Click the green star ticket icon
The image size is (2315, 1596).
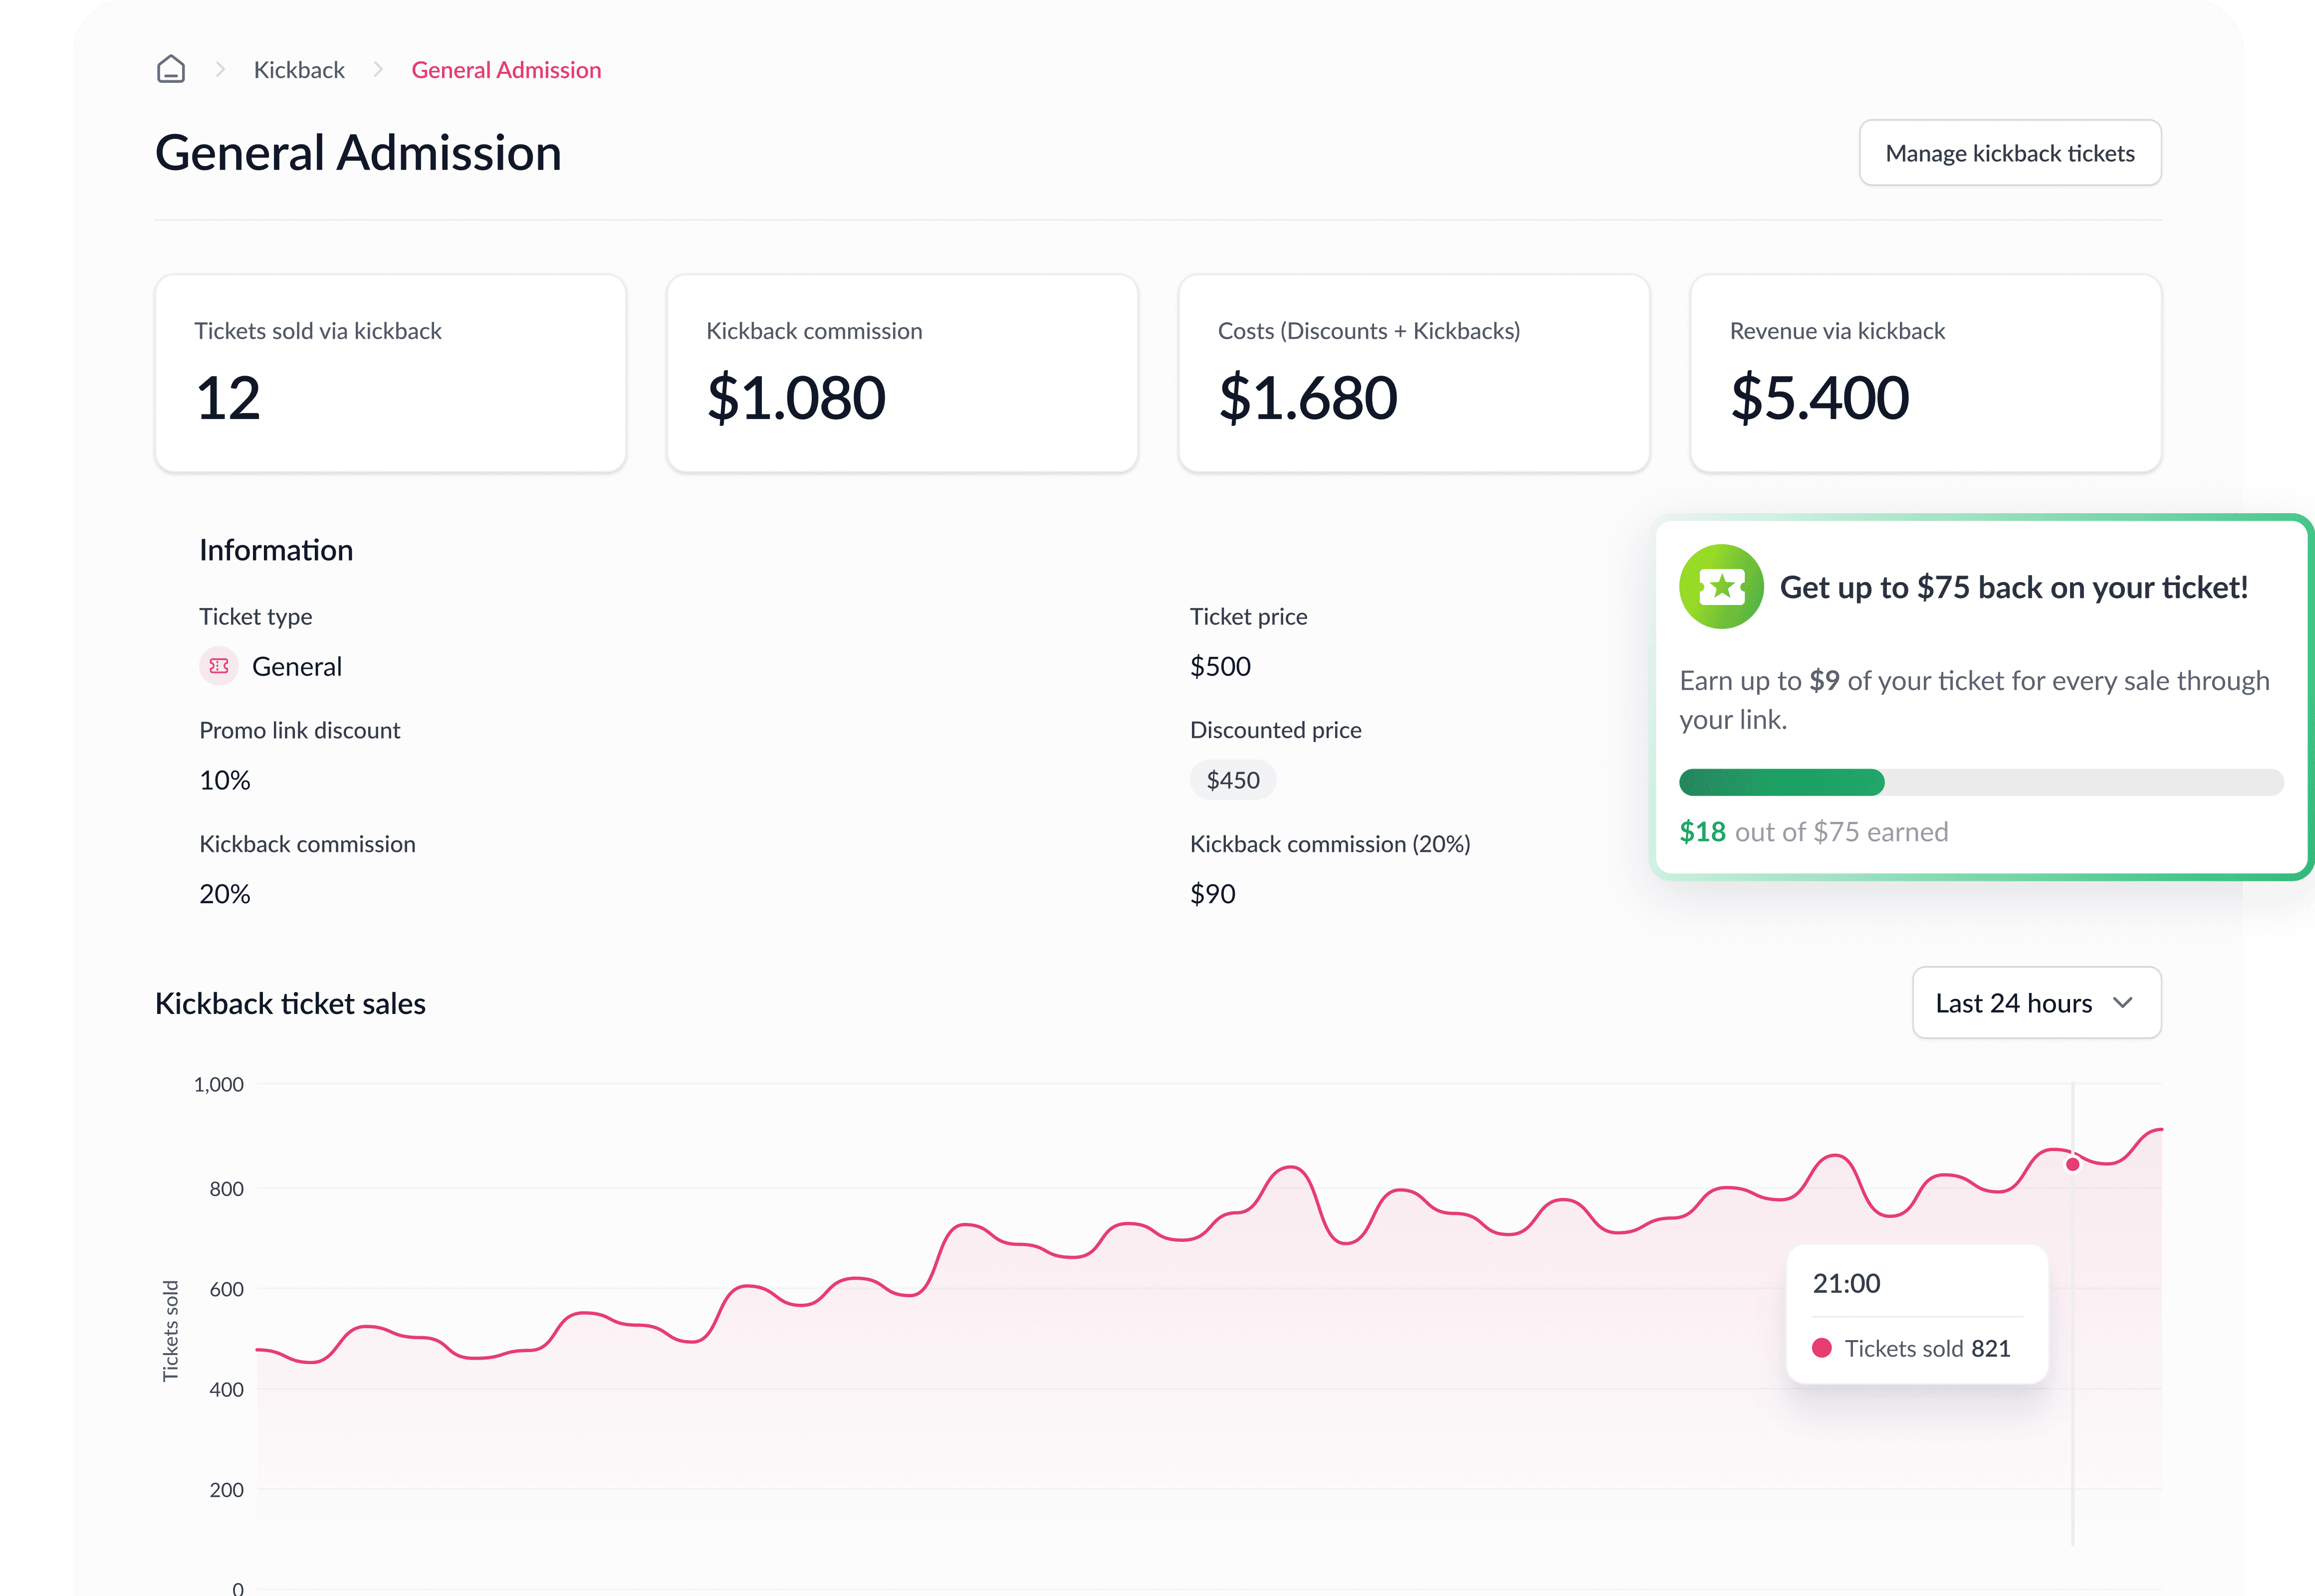(x=1721, y=587)
